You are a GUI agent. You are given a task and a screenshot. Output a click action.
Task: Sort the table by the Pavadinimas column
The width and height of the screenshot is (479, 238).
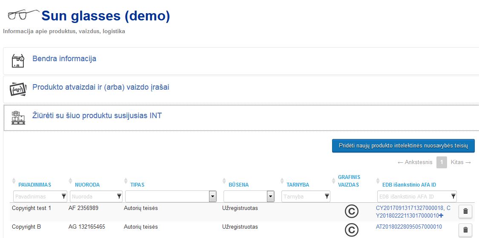(x=34, y=185)
